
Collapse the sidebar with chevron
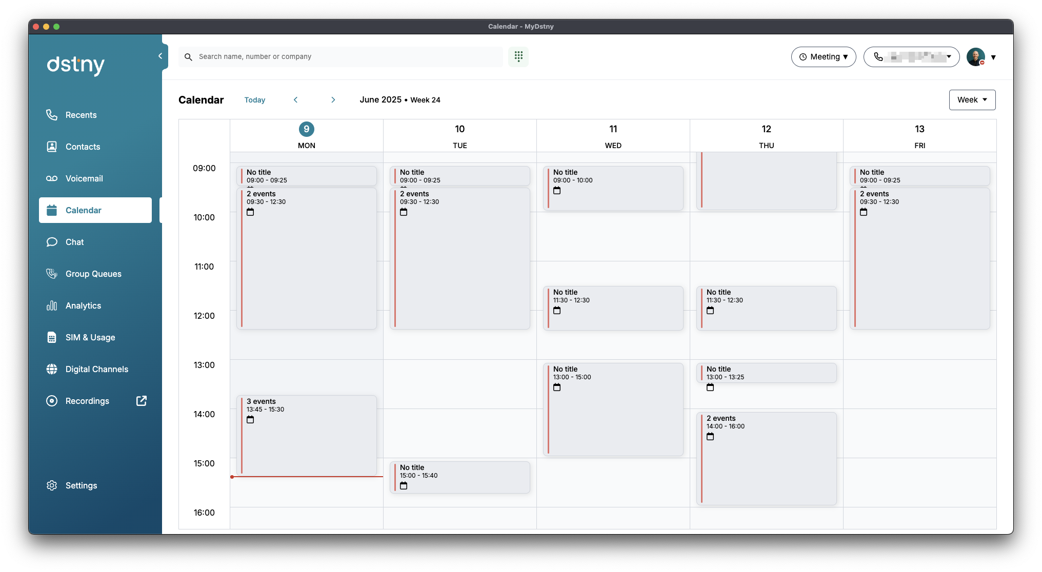pyautogui.click(x=160, y=56)
